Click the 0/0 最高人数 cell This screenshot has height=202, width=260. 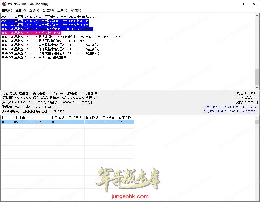click(126, 122)
